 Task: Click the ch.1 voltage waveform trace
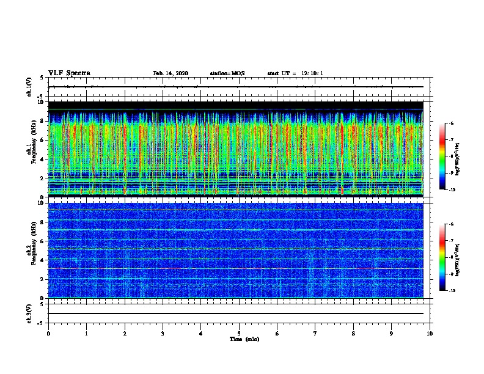pyautogui.click(x=236, y=87)
